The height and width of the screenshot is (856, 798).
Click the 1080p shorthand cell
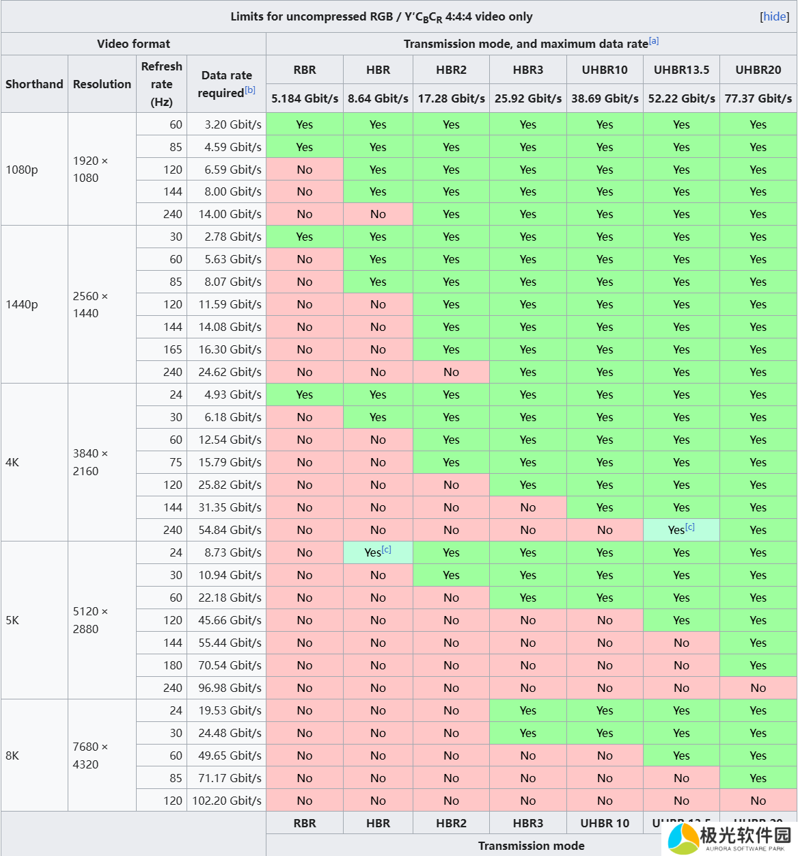(x=22, y=170)
